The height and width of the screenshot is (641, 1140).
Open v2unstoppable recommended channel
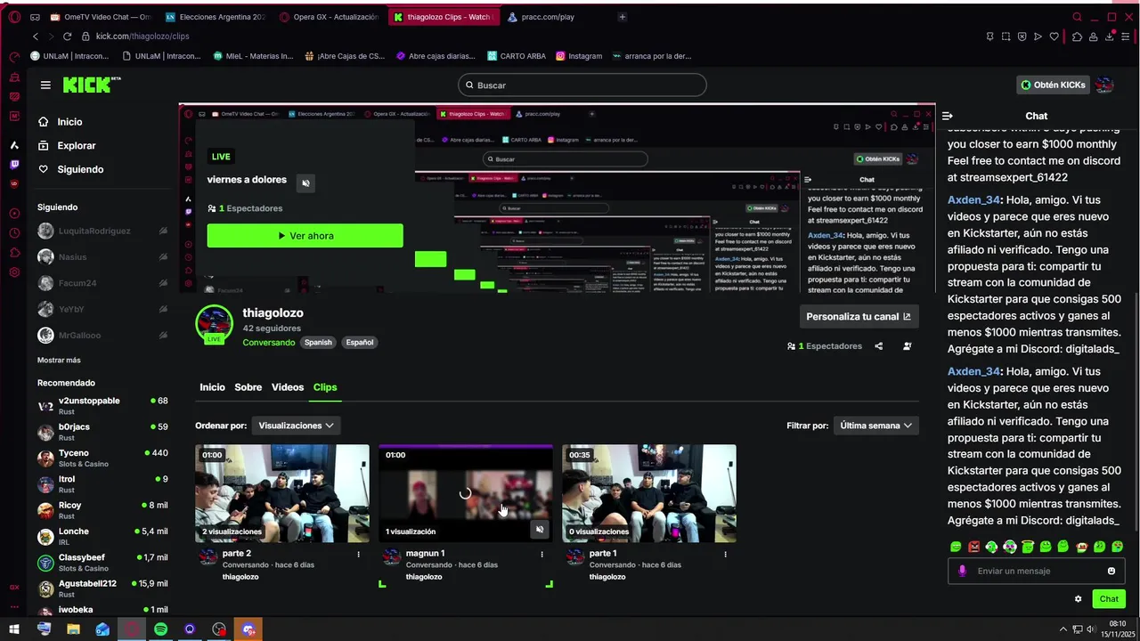(x=102, y=406)
